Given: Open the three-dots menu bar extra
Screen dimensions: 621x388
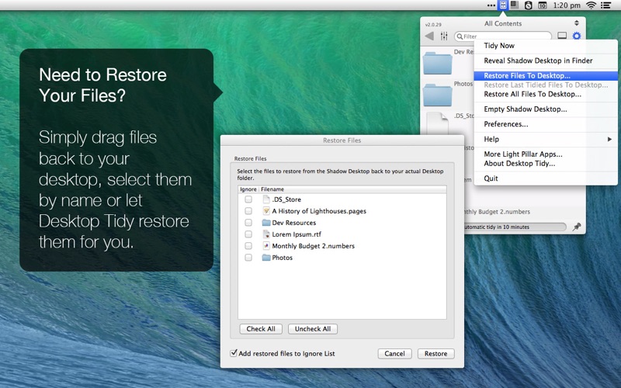Looking at the screenshot, I should point(491,5).
